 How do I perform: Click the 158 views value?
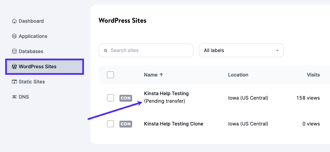(308, 98)
